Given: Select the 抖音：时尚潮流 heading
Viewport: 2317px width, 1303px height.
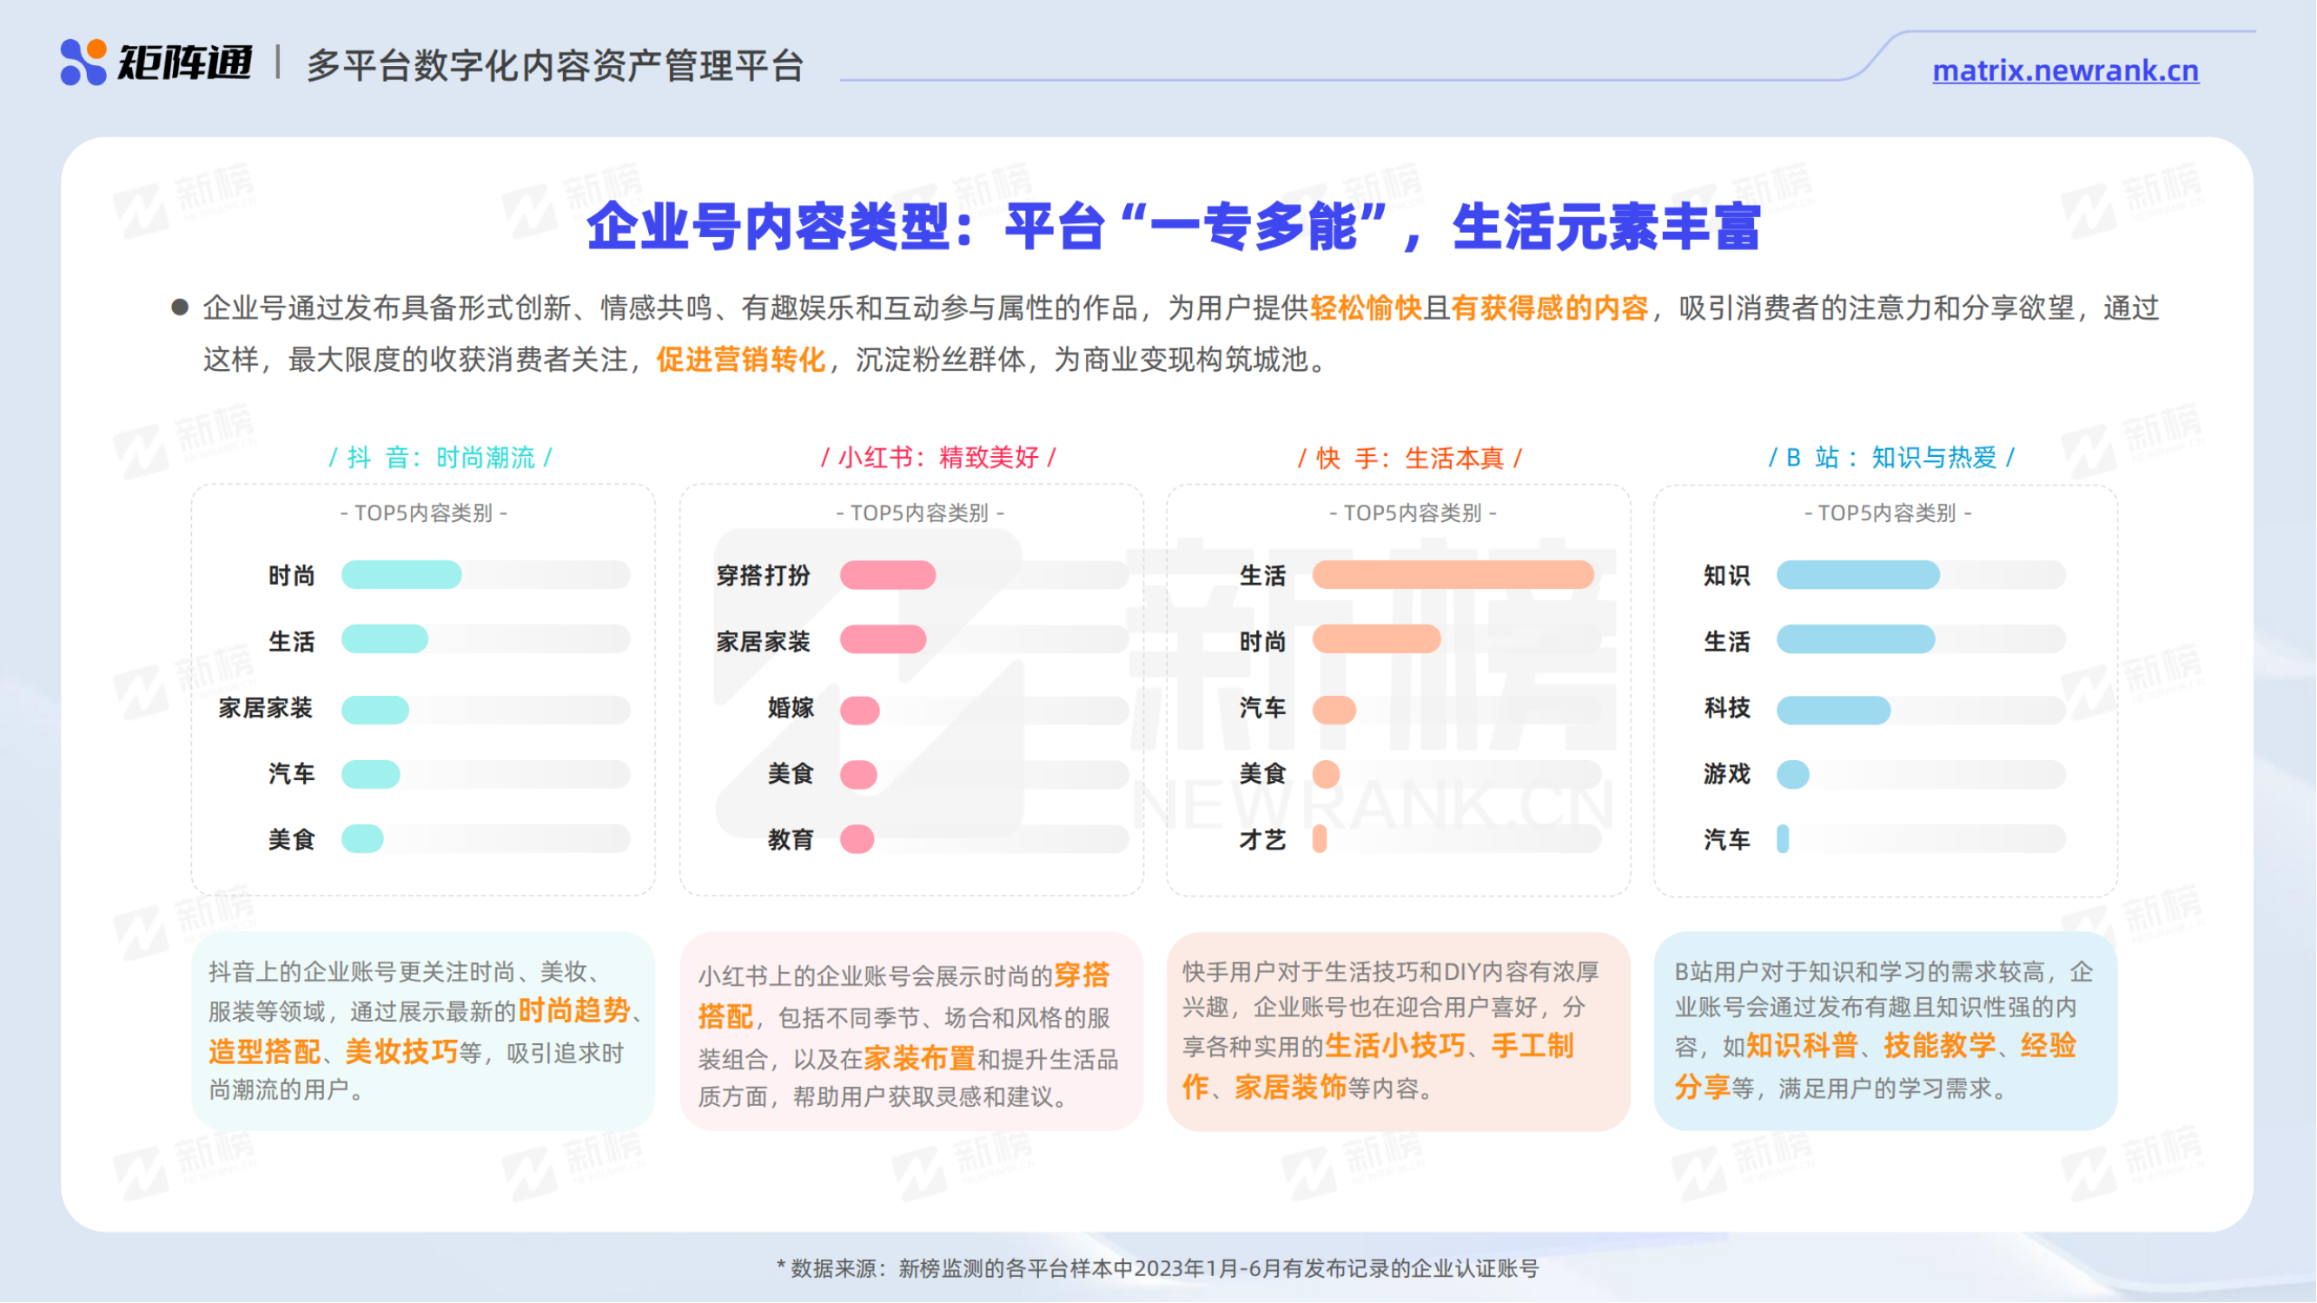Looking at the screenshot, I should pyautogui.click(x=440, y=457).
